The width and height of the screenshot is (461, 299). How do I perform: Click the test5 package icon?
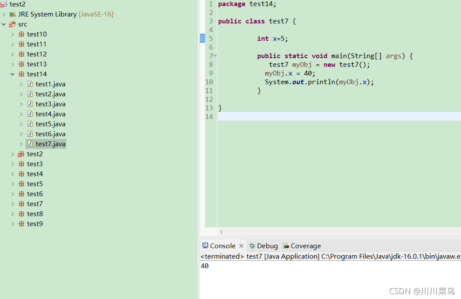click(21, 184)
